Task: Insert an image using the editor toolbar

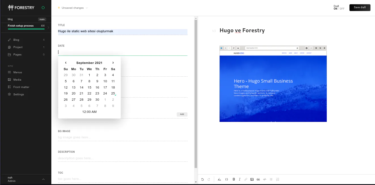Action: [x=252, y=179]
